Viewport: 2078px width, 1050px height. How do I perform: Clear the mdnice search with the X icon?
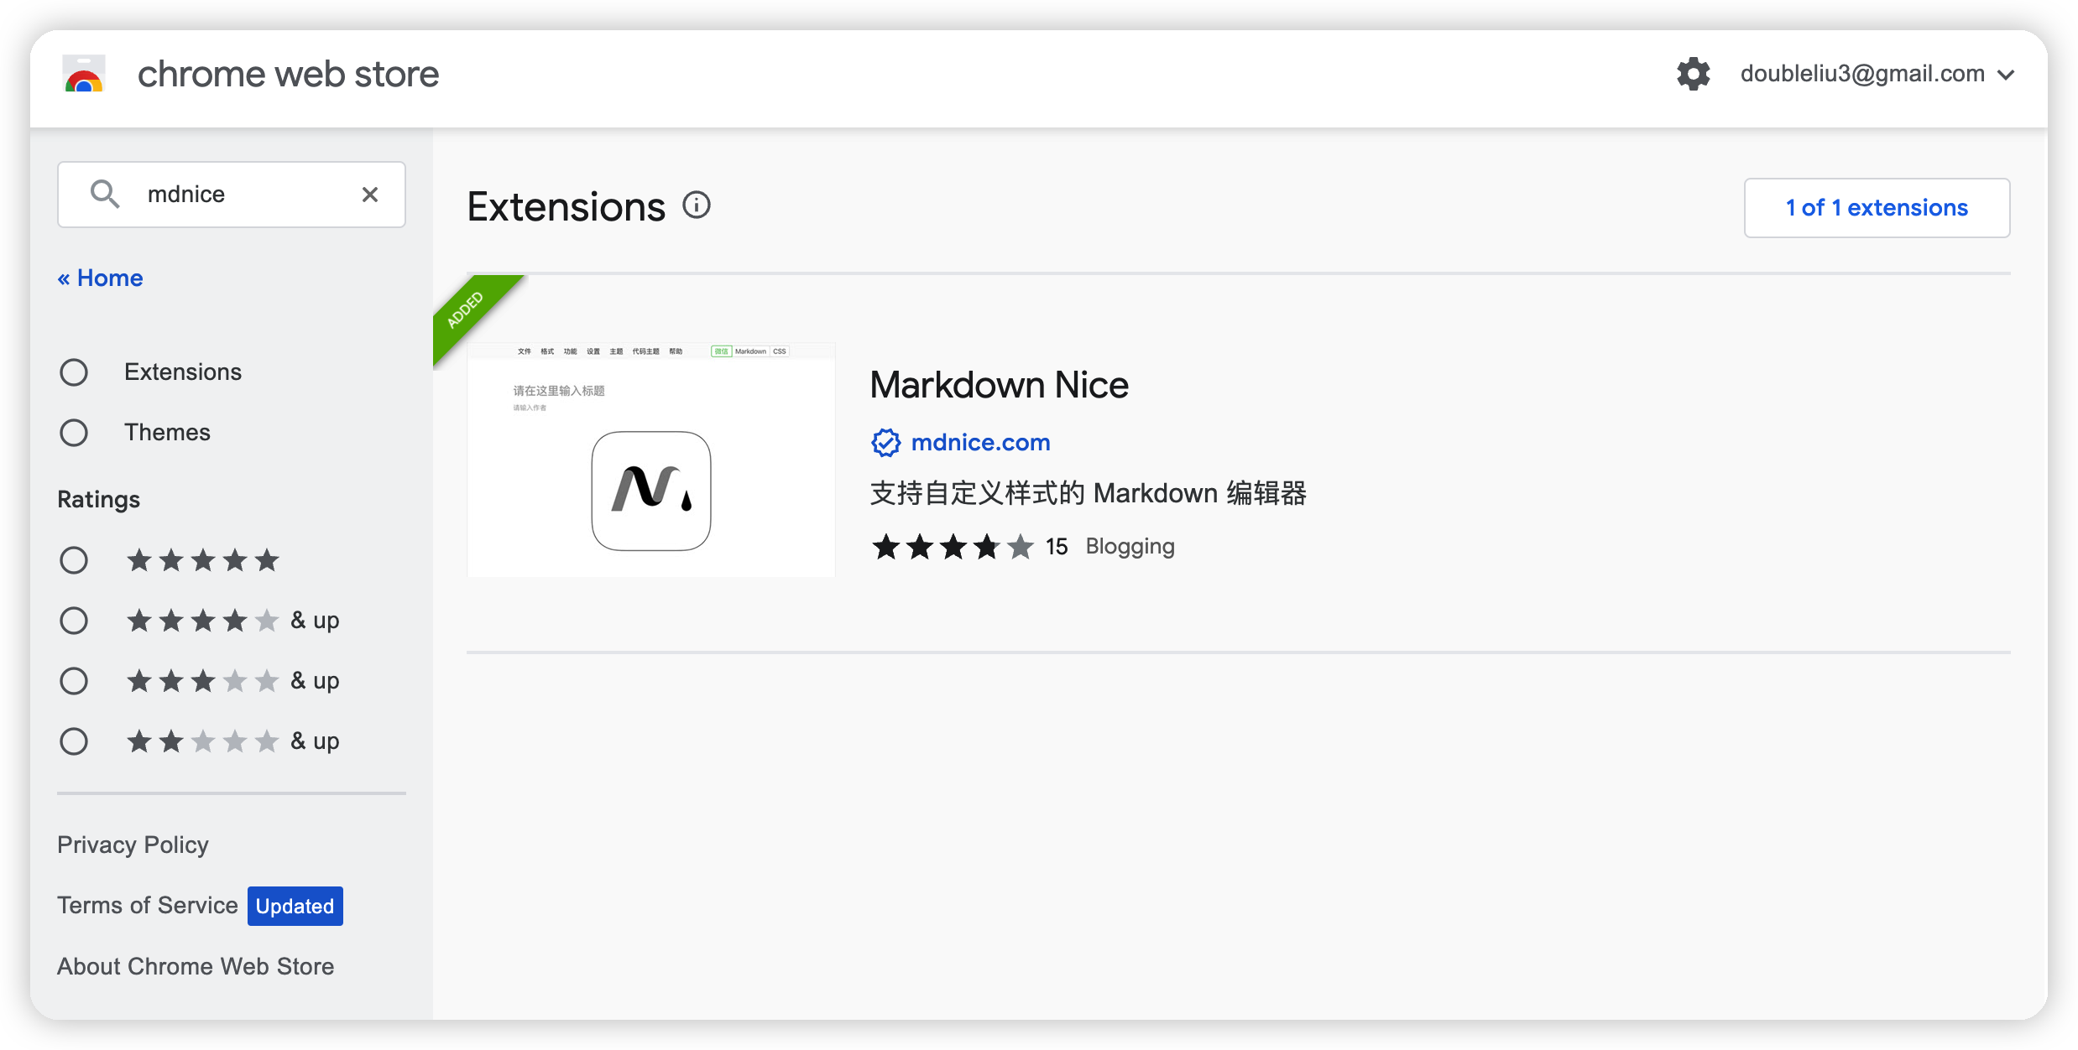coord(370,194)
